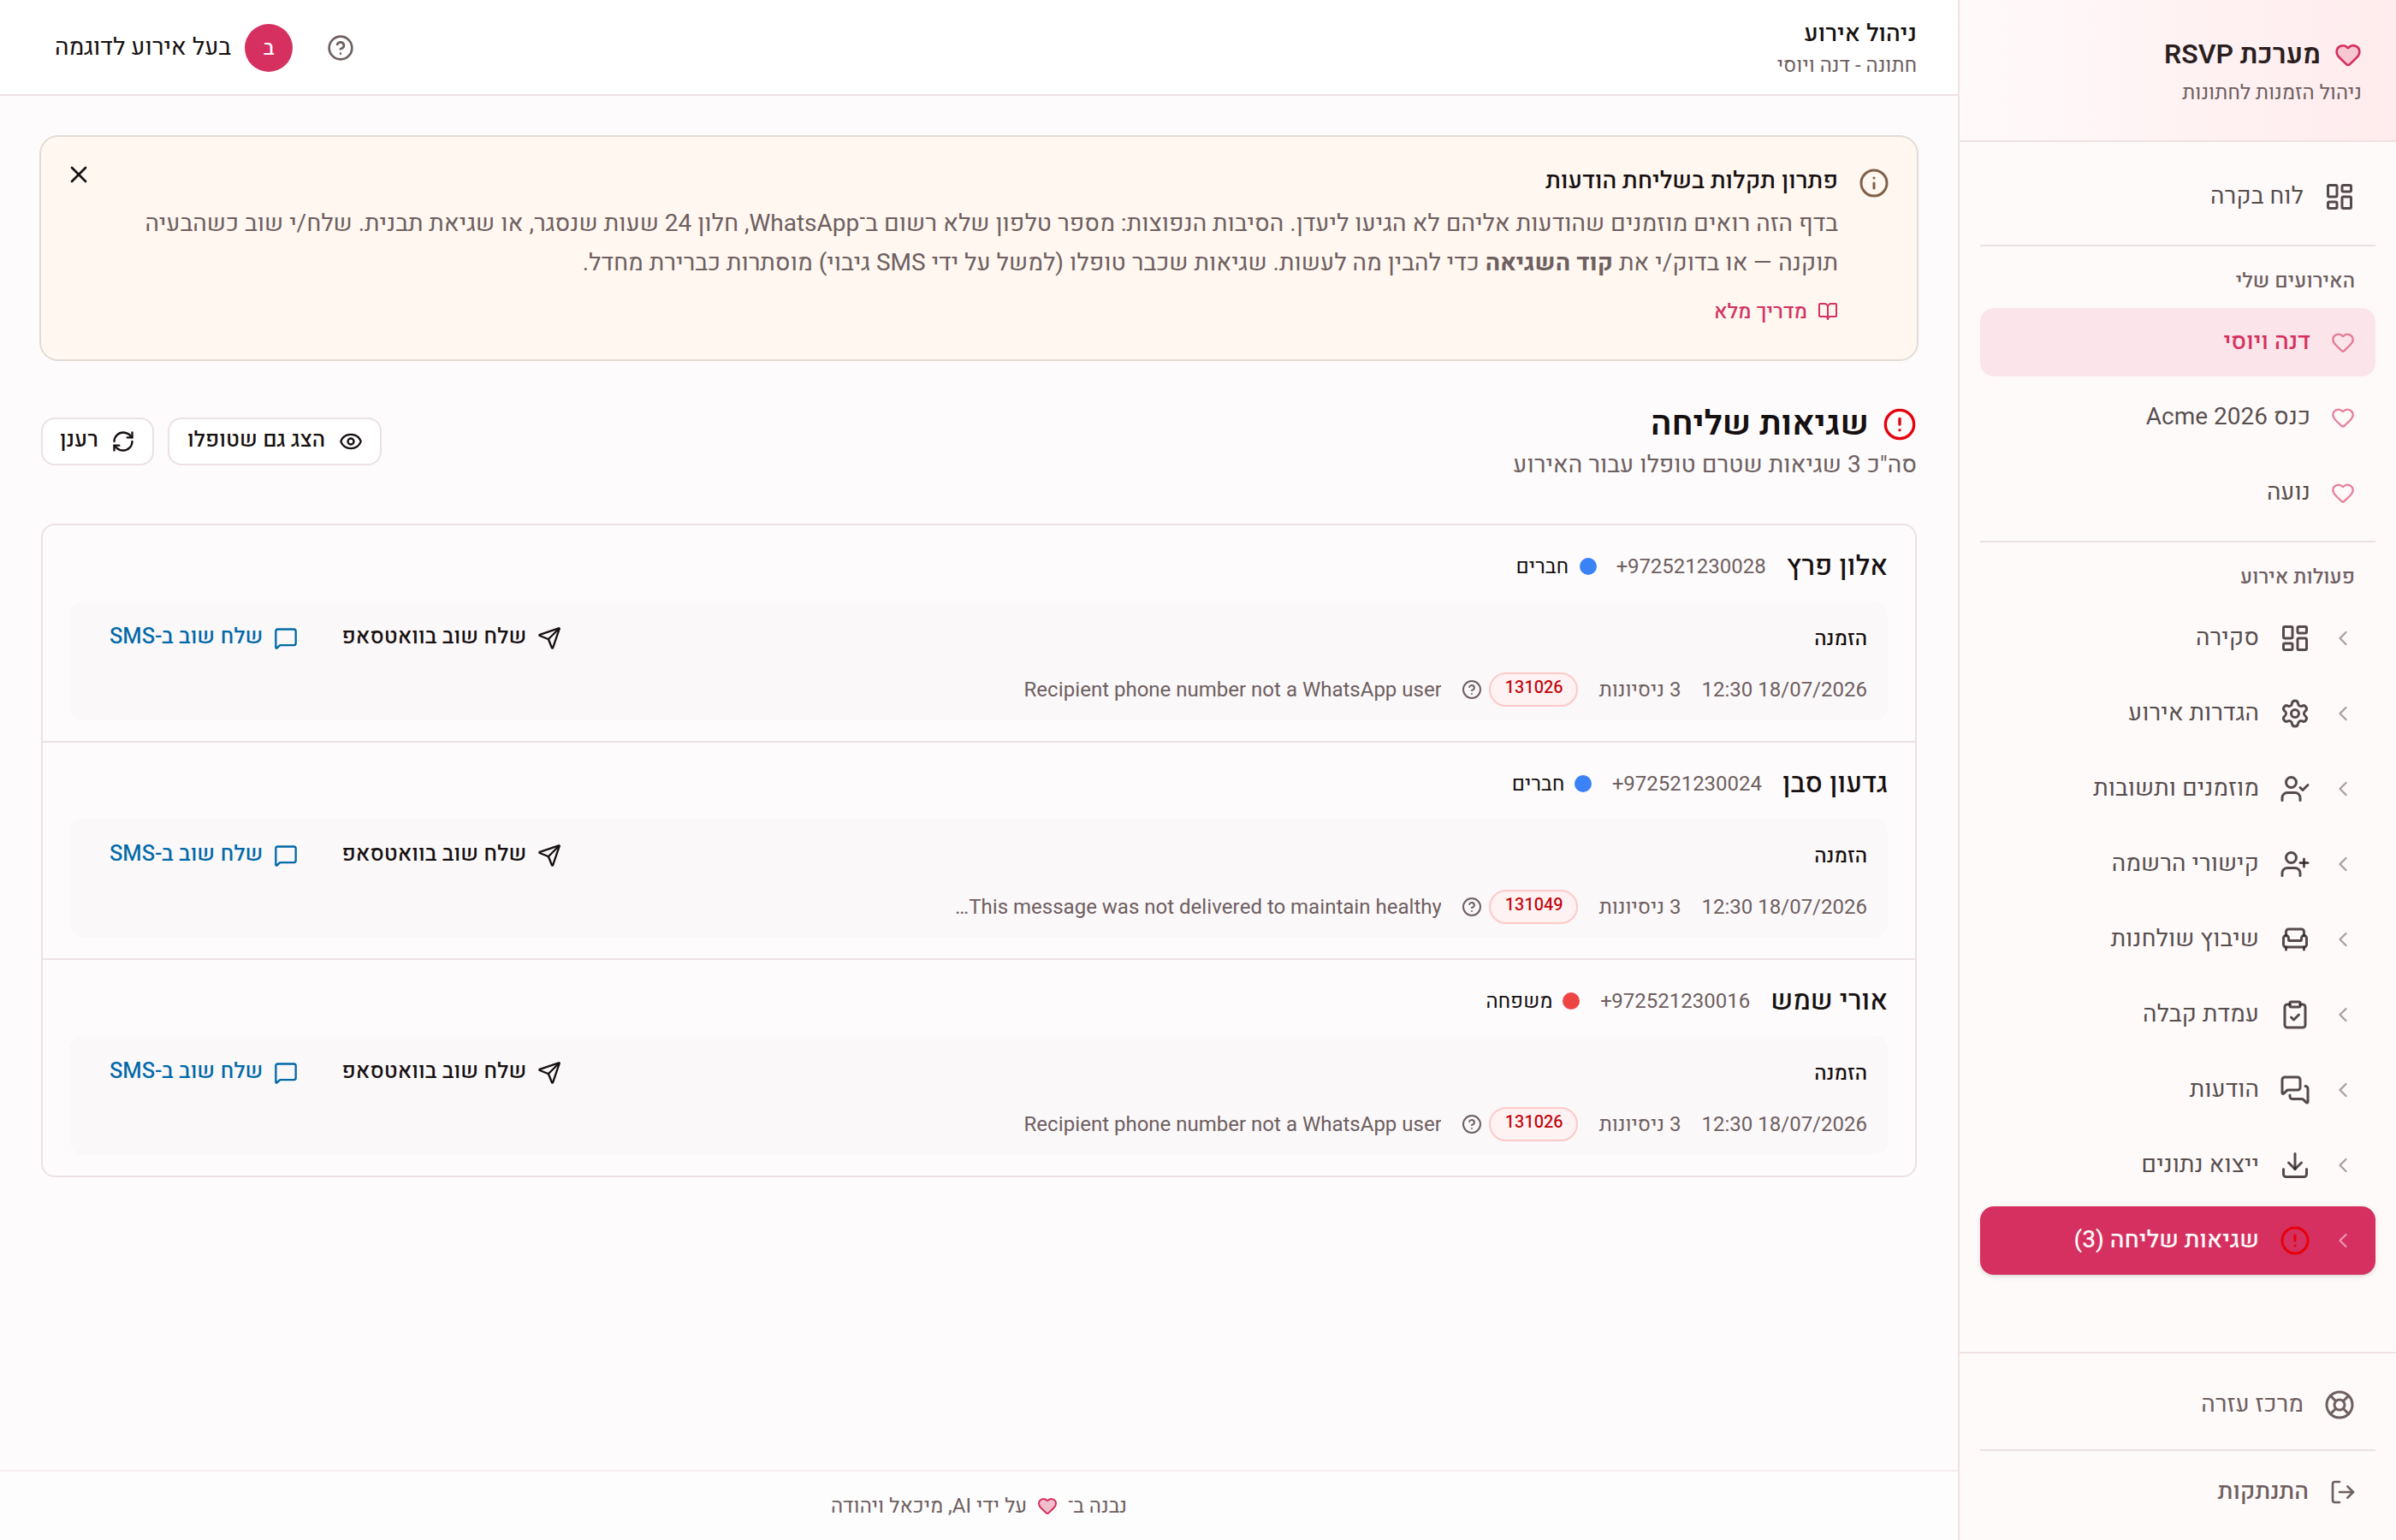This screenshot has height=1540, width=2396.
Task: Click the שיבוץ שולחנות sofa icon
Action: pos(2294,939)
